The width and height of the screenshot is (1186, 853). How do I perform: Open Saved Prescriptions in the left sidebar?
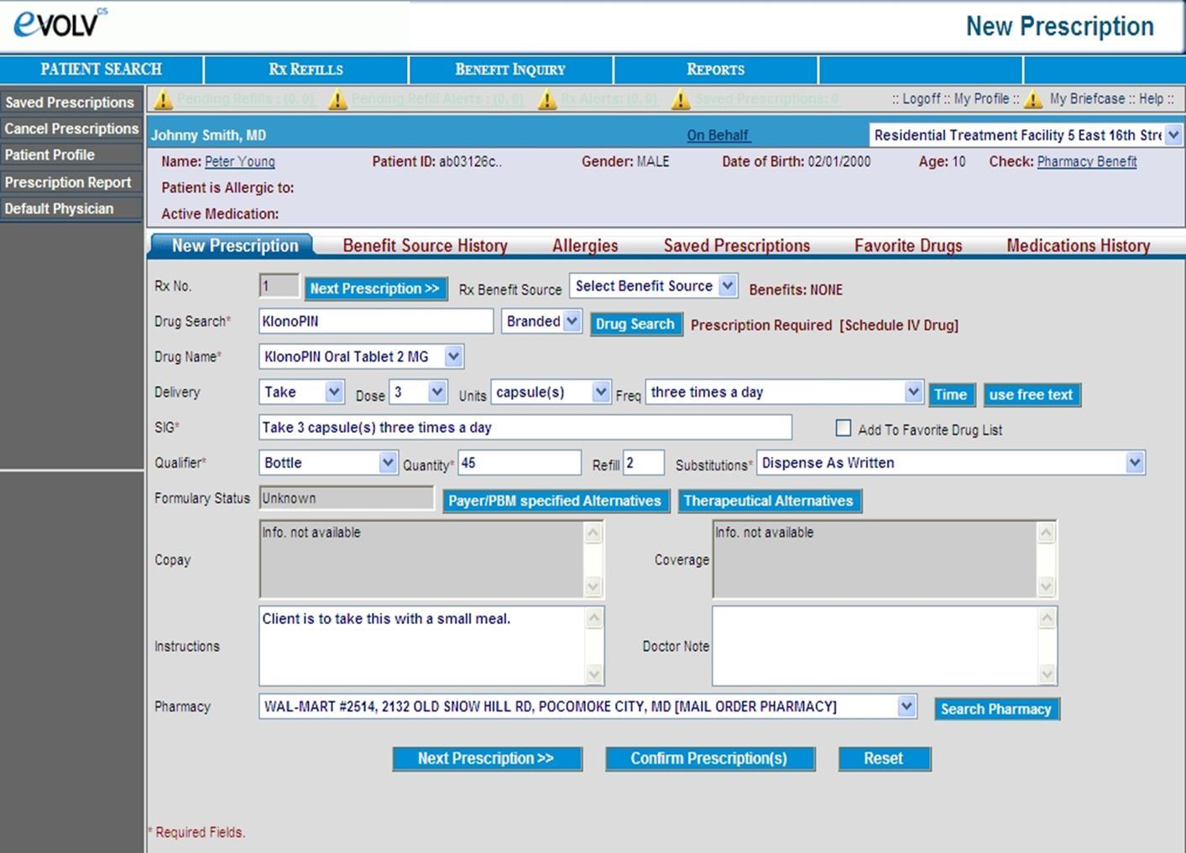[x=71, y=102]
